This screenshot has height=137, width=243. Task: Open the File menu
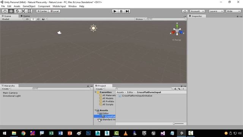3,6
